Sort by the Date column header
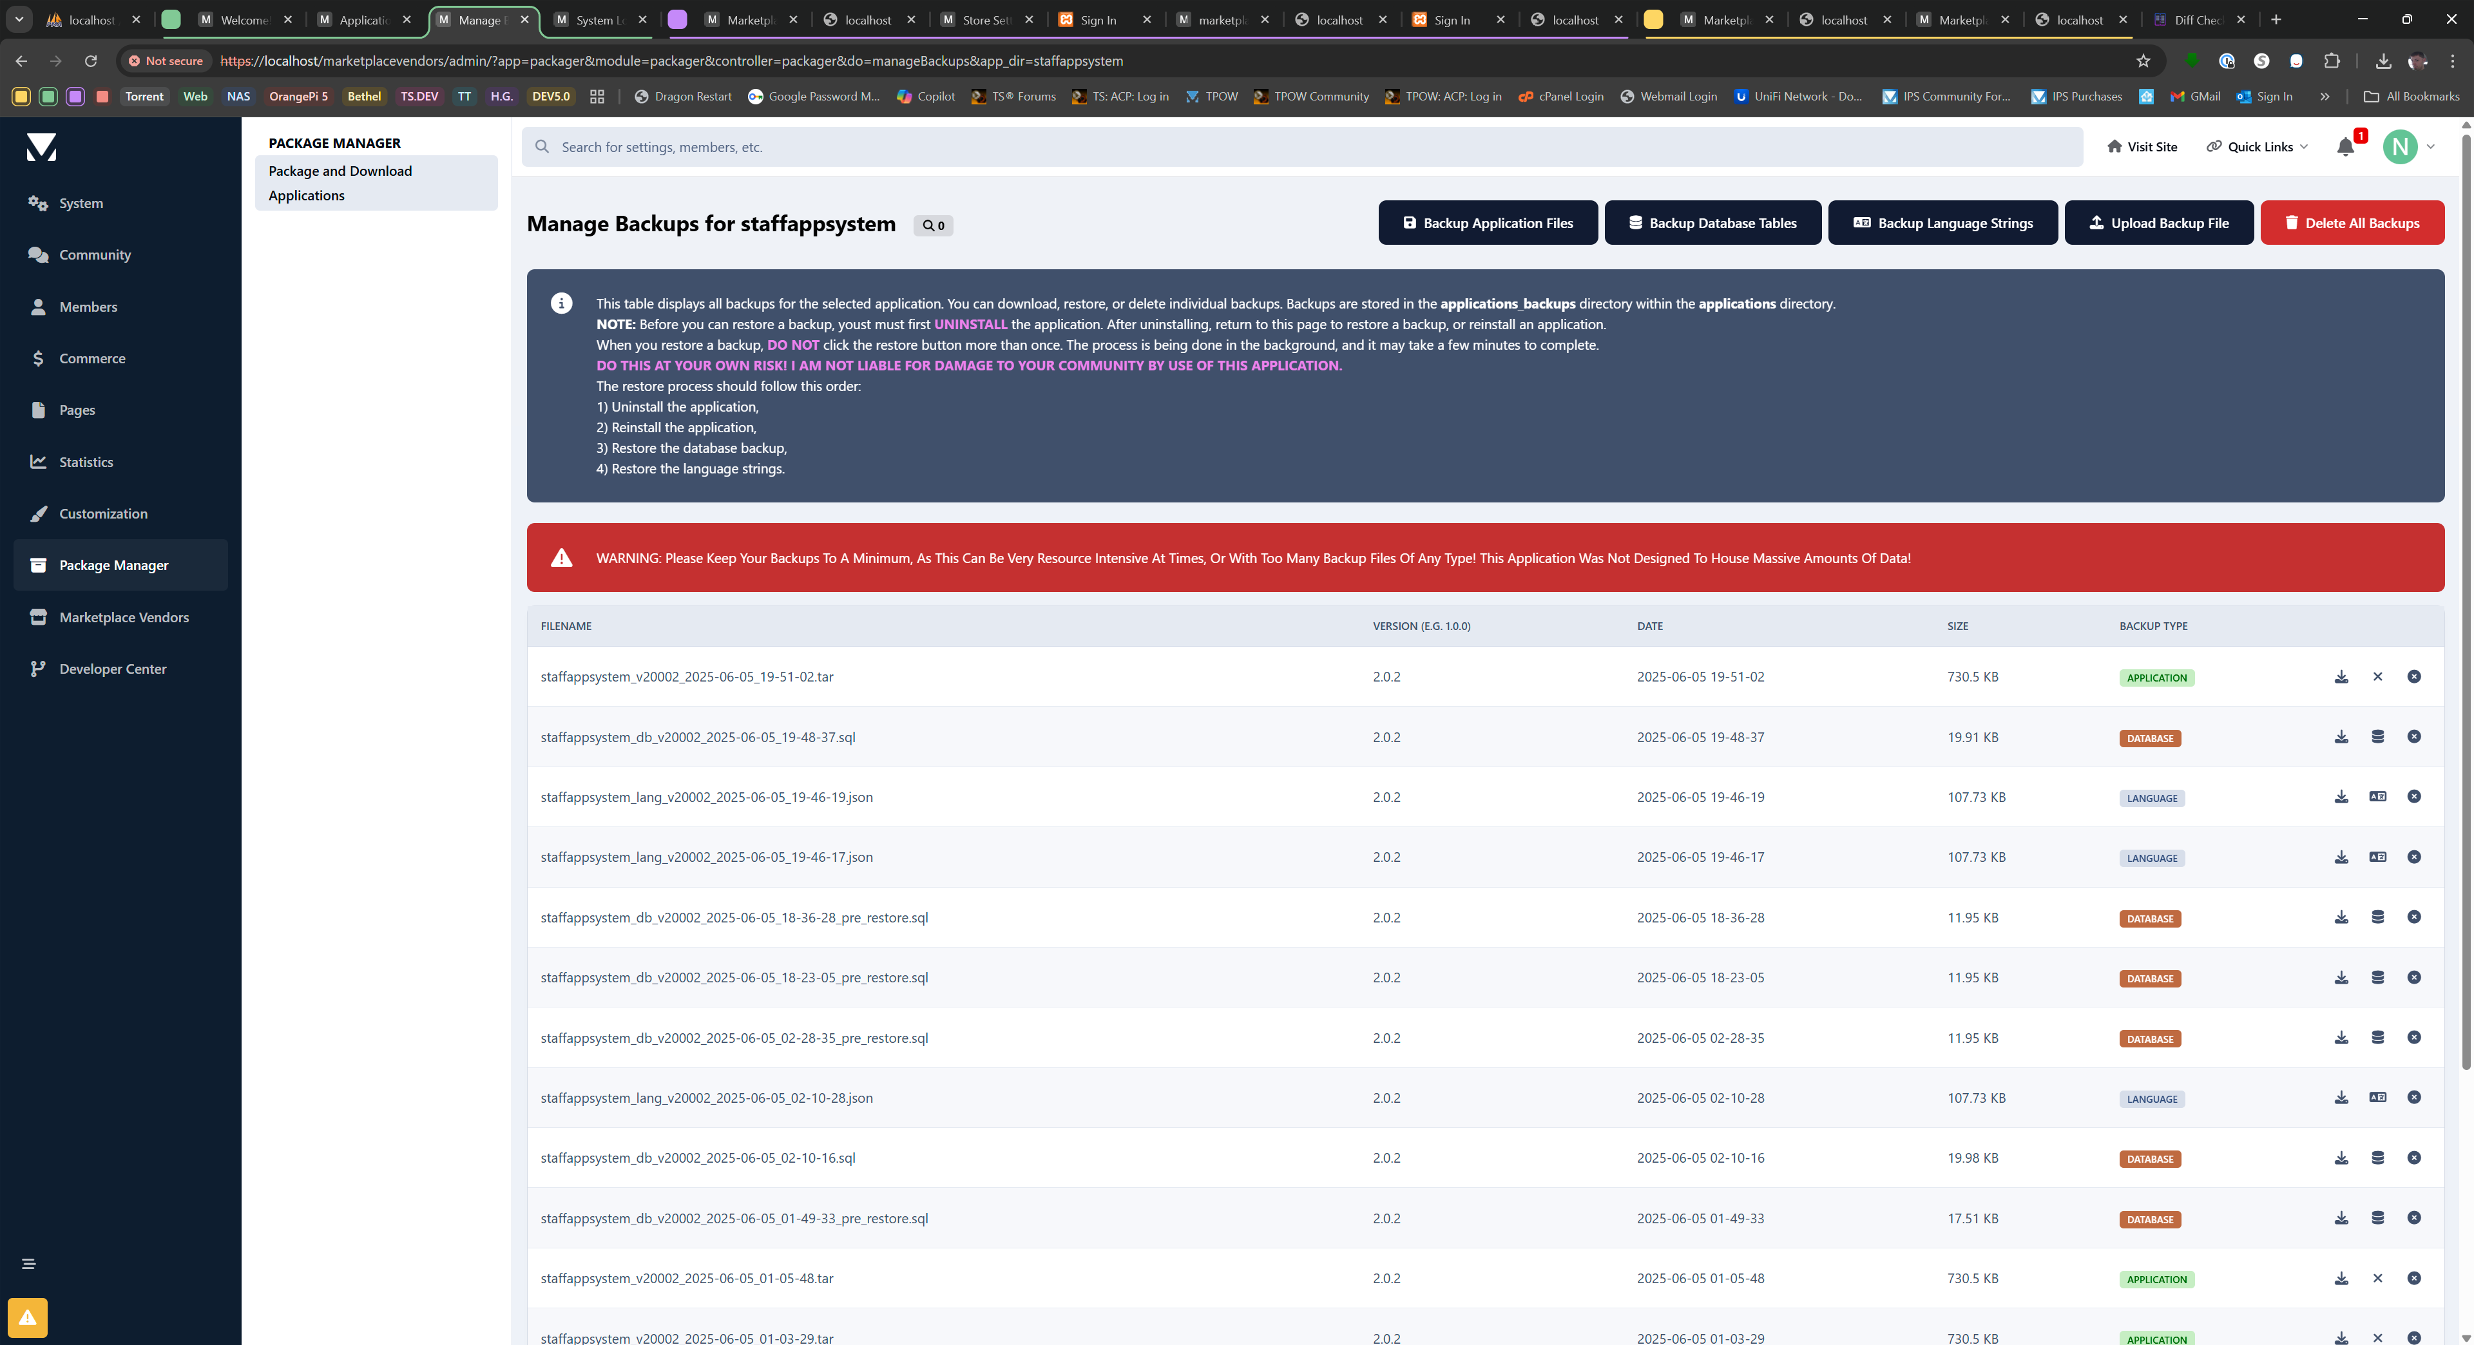This screenshot has width=2474, height=1345. click(1649, 626)
